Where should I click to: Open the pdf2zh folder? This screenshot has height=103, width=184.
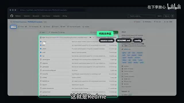coord(44,49)
